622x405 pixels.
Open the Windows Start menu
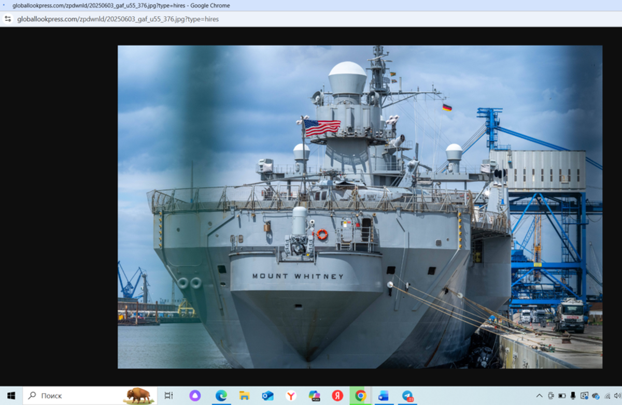pyautogui.click(x=11, y=396)
